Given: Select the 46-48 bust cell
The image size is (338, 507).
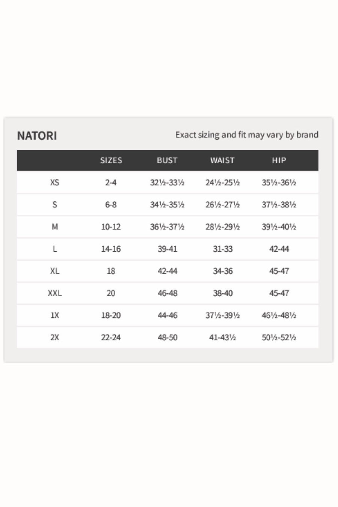Looking at the screenshot, I should point(167,293).
